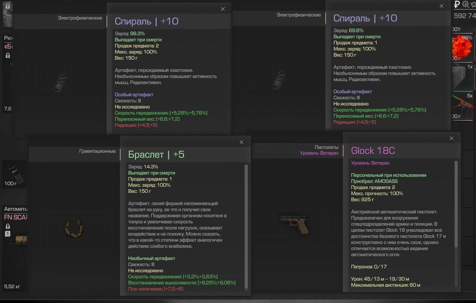Image resolution: width=476 pixels, height=303 pixels.
Task: Click the Glock 18C description scrollbar
Action: (456, 204)
